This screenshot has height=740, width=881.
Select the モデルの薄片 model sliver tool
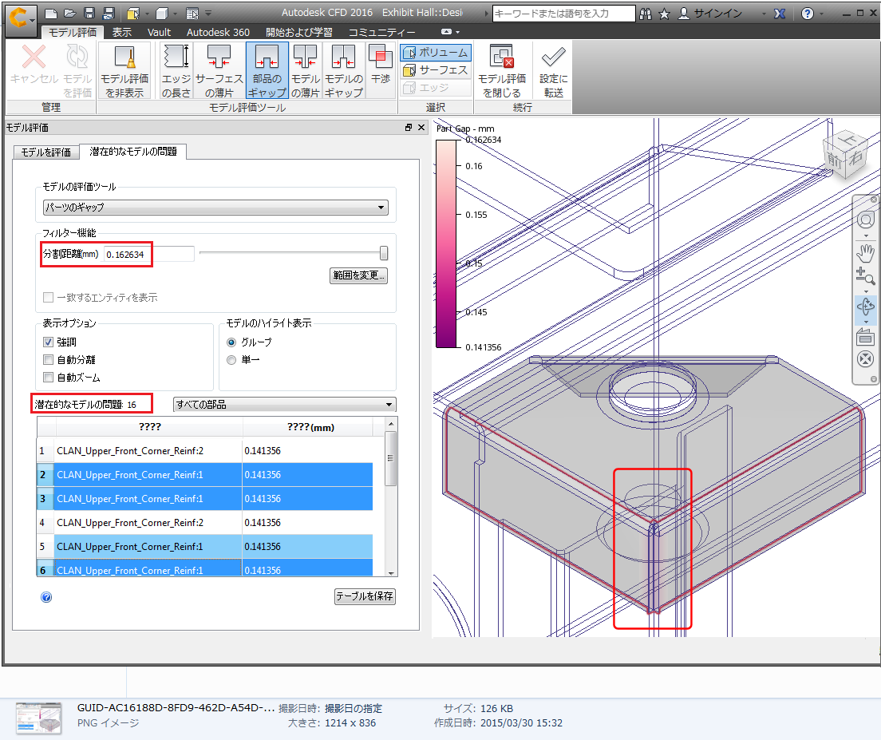coord(305,71)
